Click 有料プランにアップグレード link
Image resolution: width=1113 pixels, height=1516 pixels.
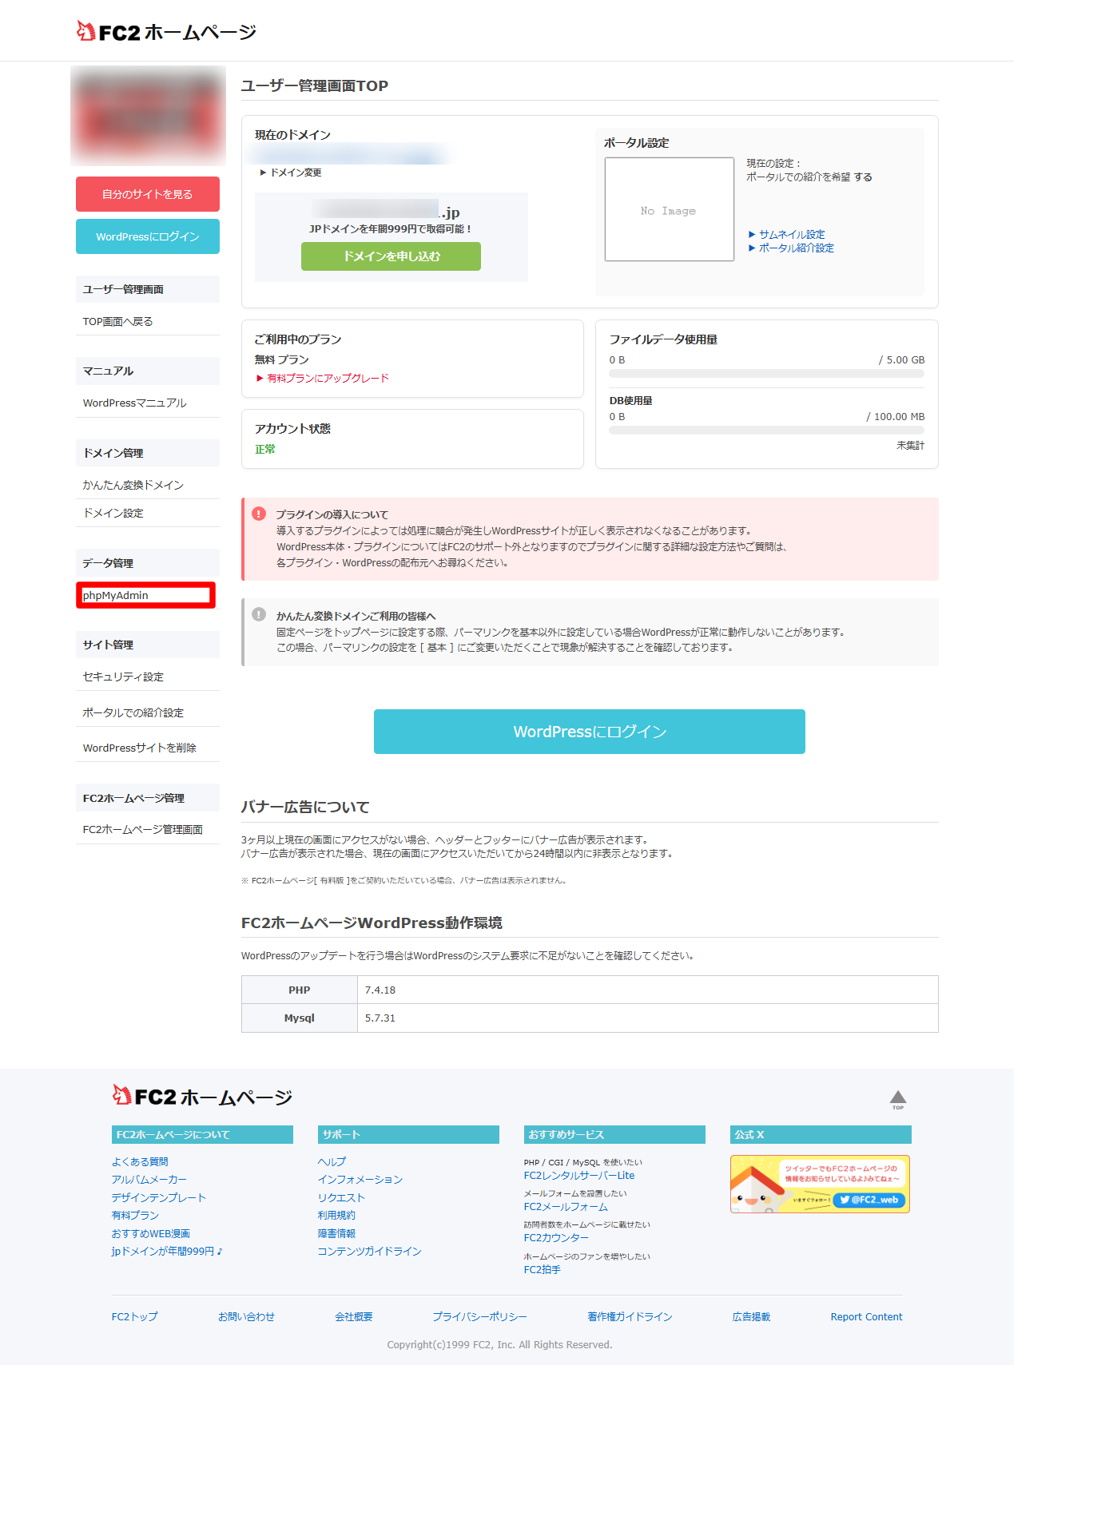click(x=328, y=378)
